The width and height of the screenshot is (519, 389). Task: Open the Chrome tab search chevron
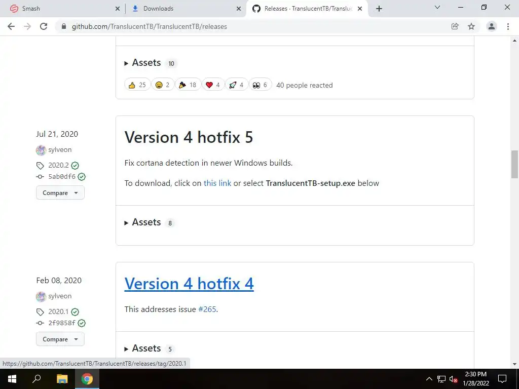(437, 7)
